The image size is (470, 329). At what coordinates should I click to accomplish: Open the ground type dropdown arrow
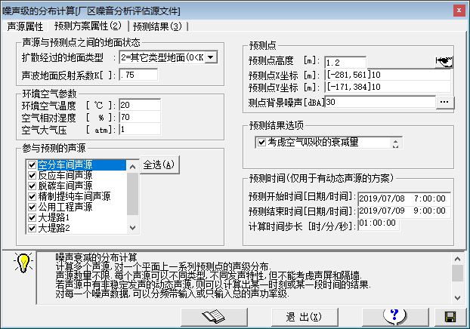point(211,57)
